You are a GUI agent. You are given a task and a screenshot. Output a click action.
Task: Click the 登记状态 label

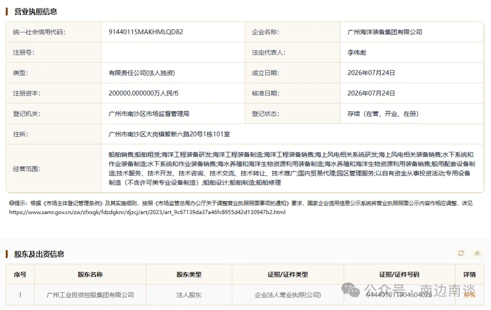click(x=266, y=114)
